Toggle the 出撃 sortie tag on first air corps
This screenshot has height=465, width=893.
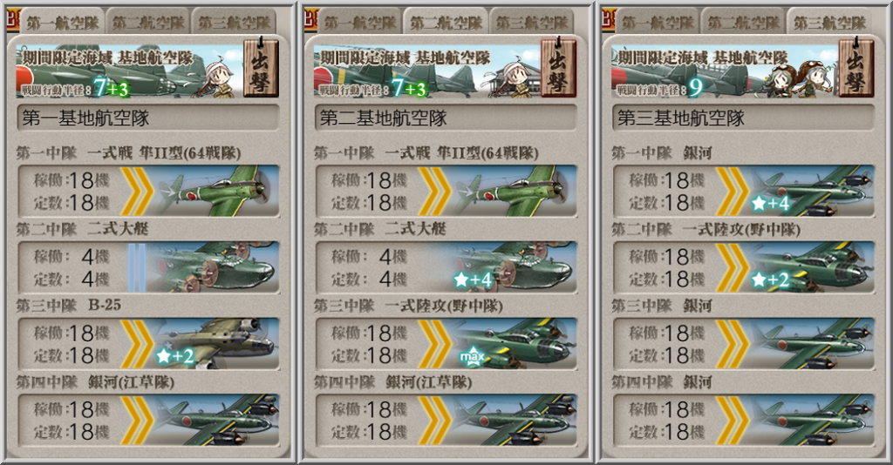coord(261,67)
